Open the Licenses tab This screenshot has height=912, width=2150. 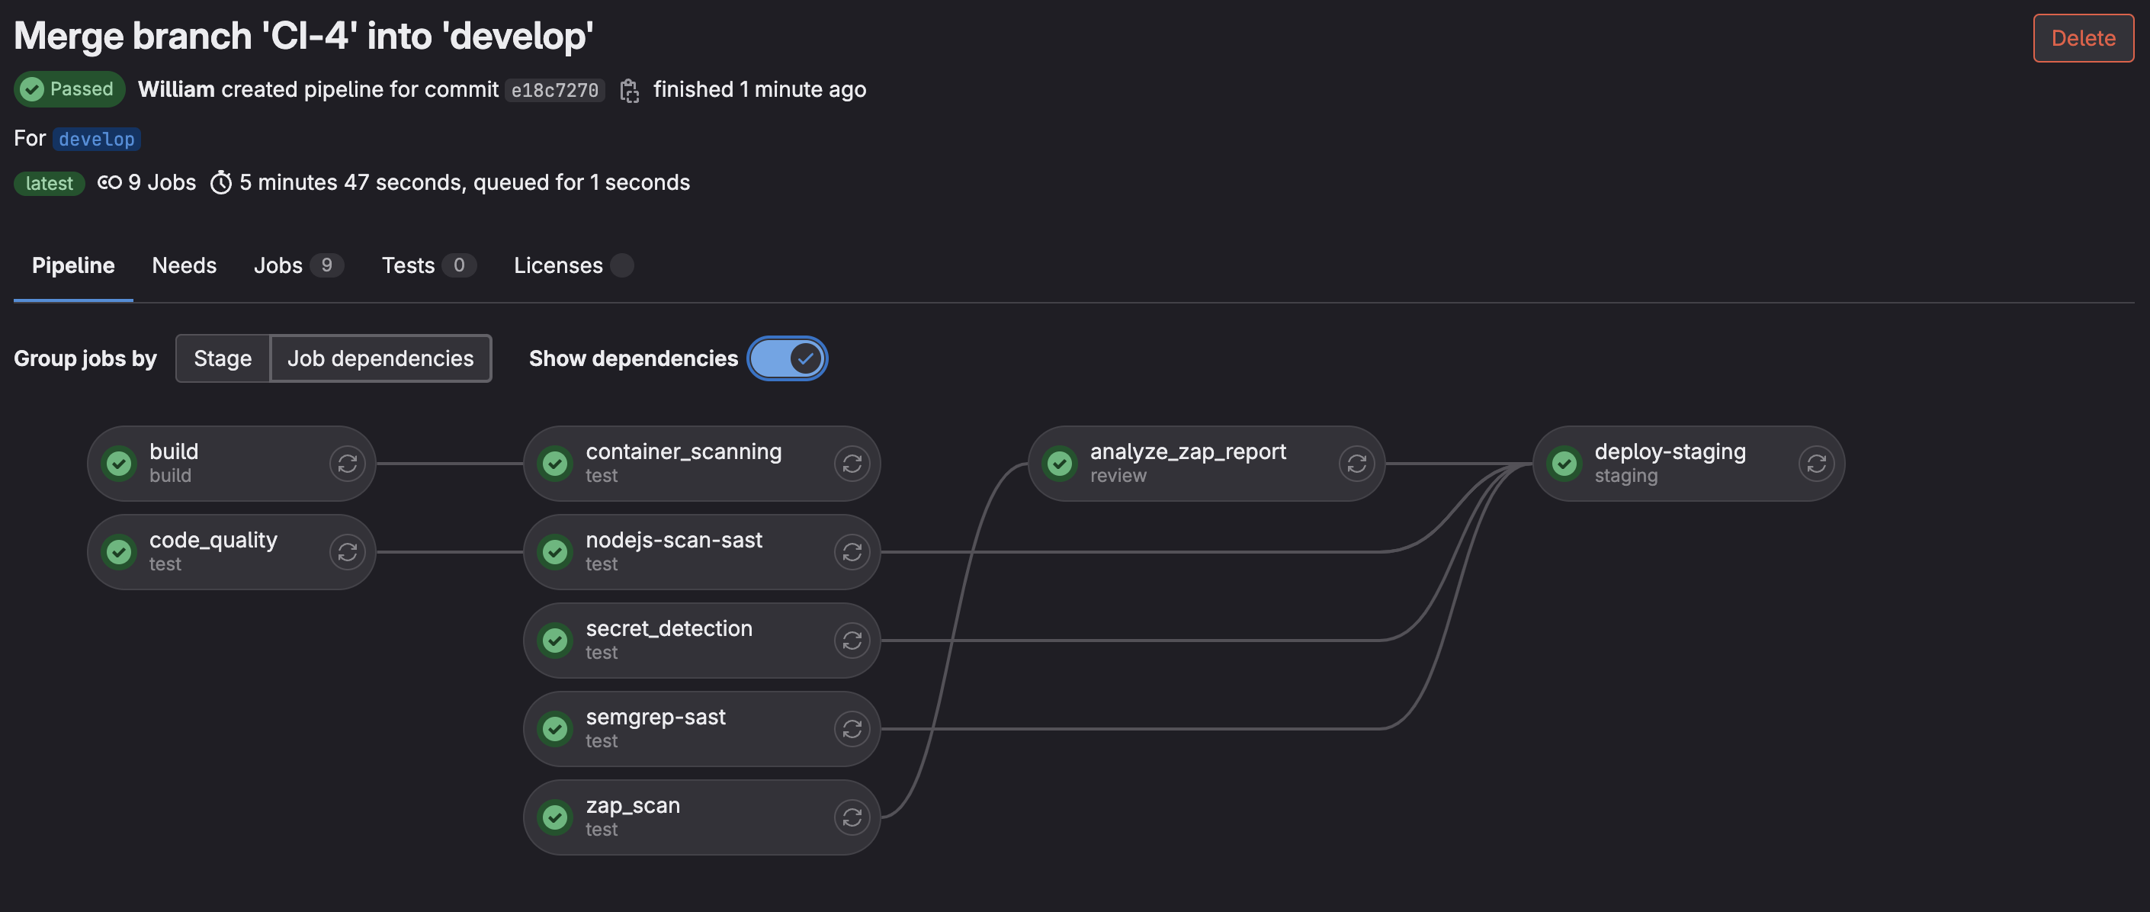coord(573,265)
